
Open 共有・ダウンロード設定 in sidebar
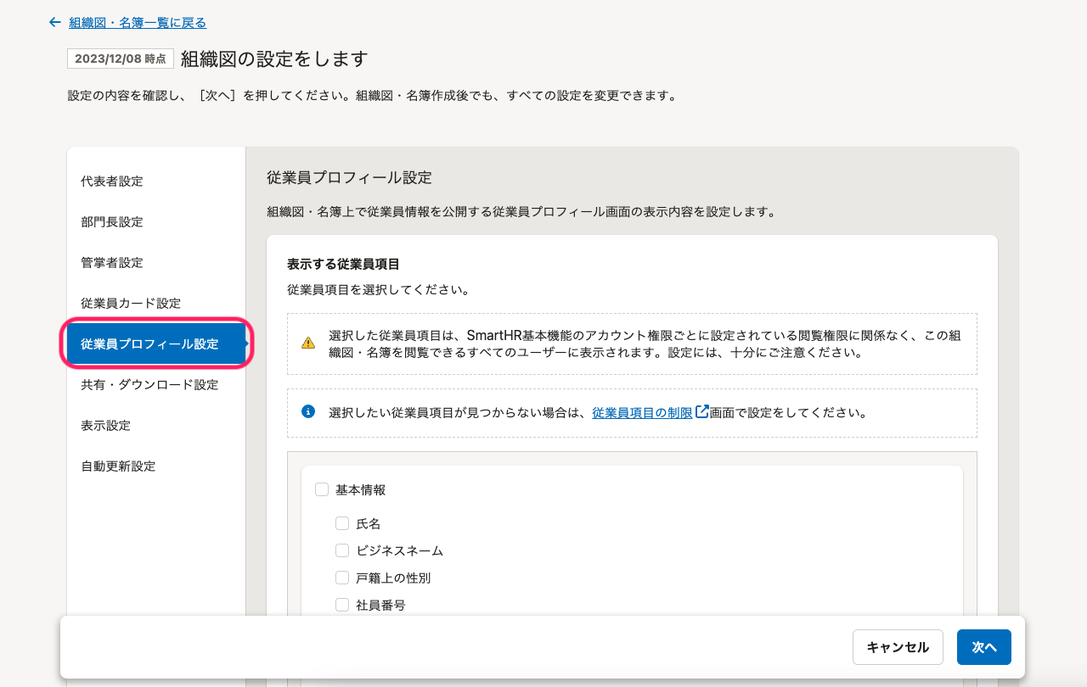tap(149, 385)
